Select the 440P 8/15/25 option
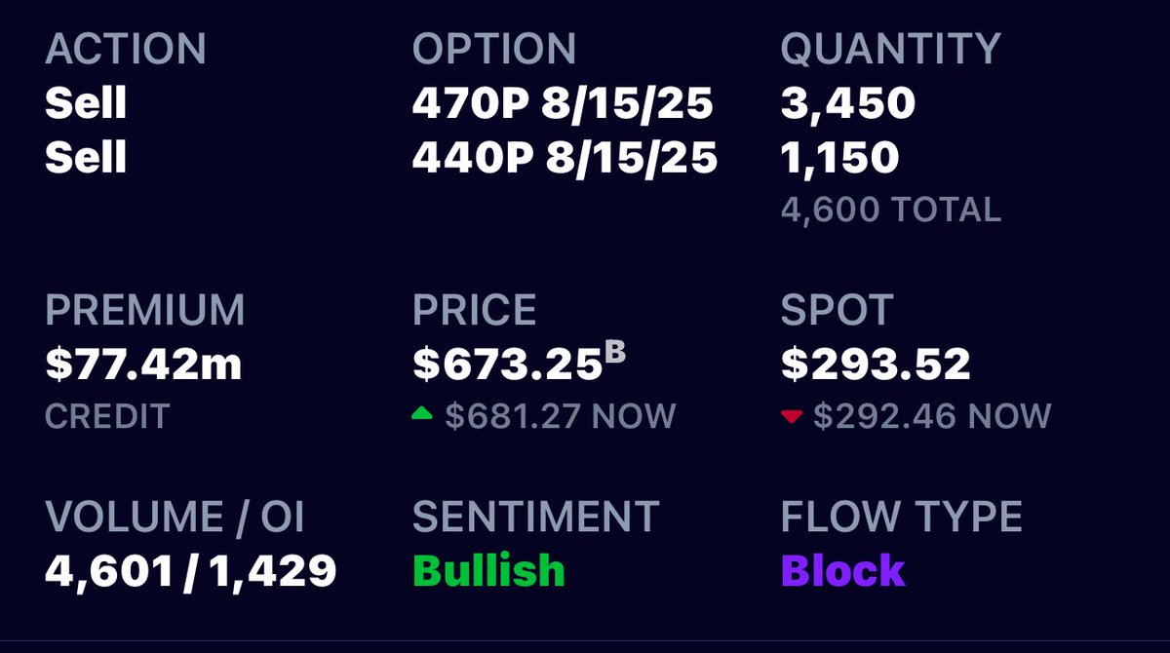 [565, 156]
